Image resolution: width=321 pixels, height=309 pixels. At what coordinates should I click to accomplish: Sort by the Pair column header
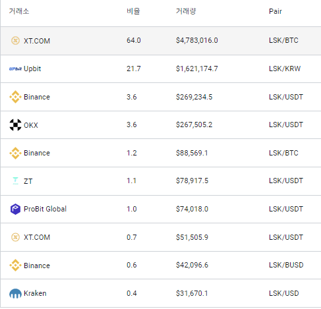pos(276,11)
